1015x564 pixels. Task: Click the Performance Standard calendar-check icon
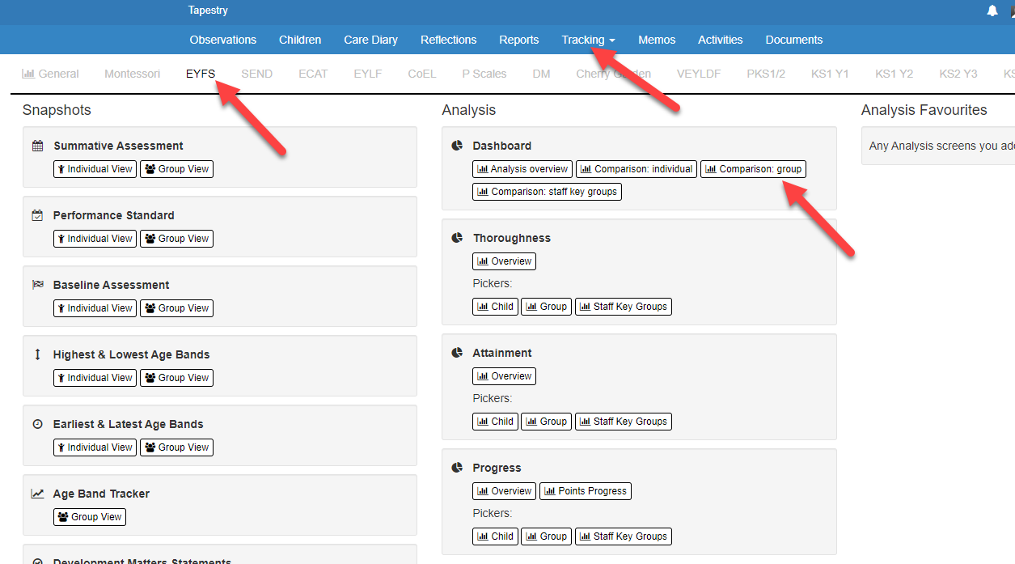pyautogui.click(x=37, y=215)
